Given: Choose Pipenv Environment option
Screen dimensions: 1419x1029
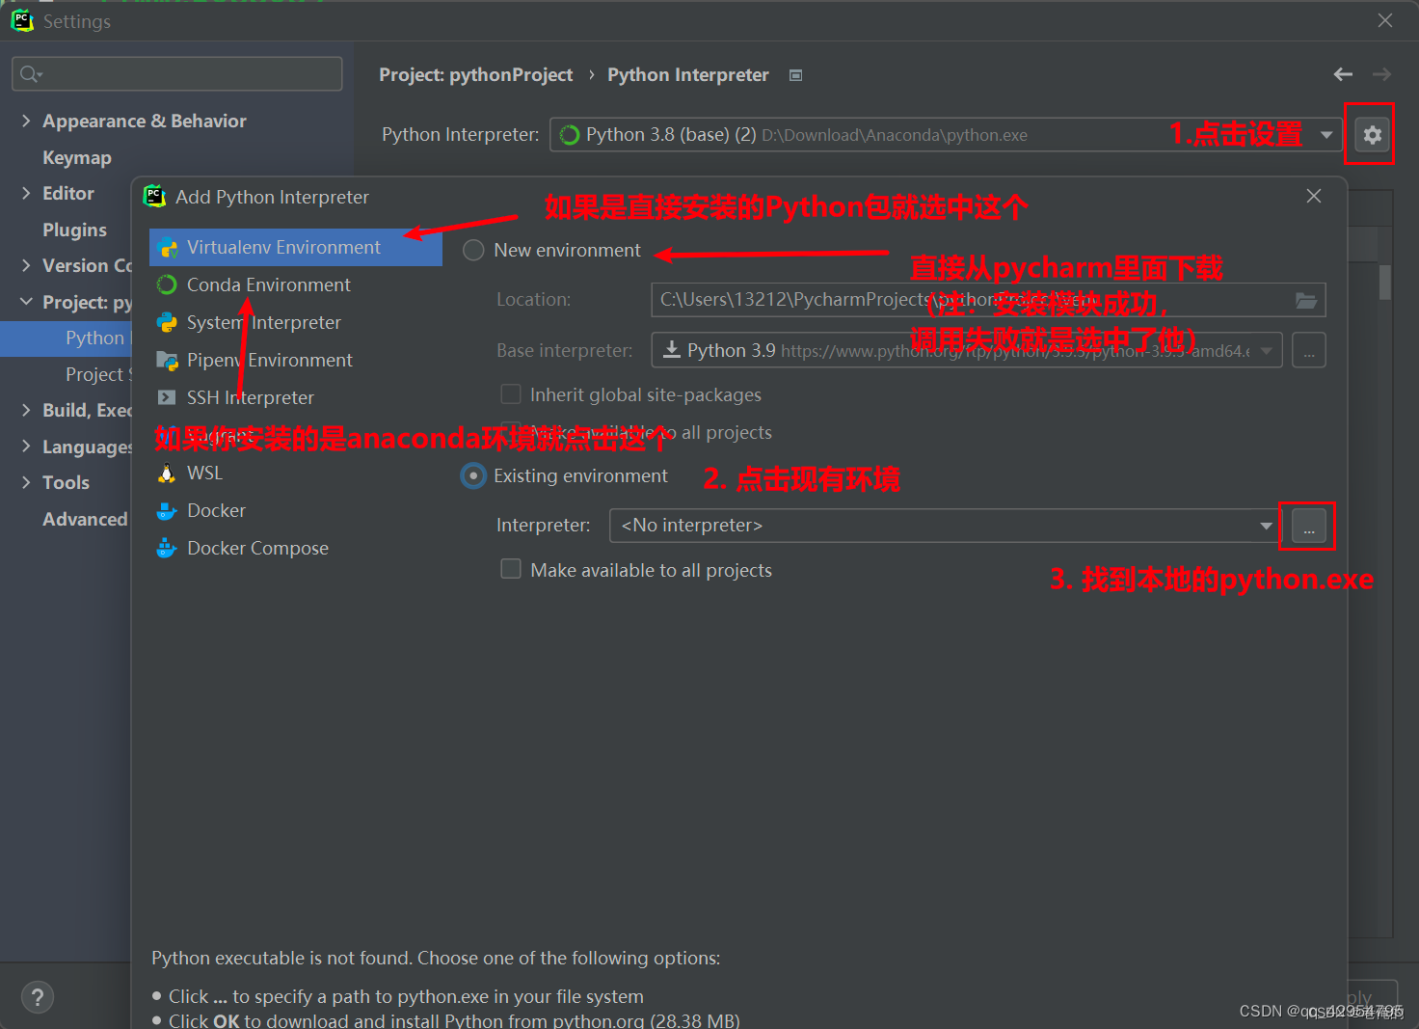Looking at the screenshot, I should (x=296, y=360).
